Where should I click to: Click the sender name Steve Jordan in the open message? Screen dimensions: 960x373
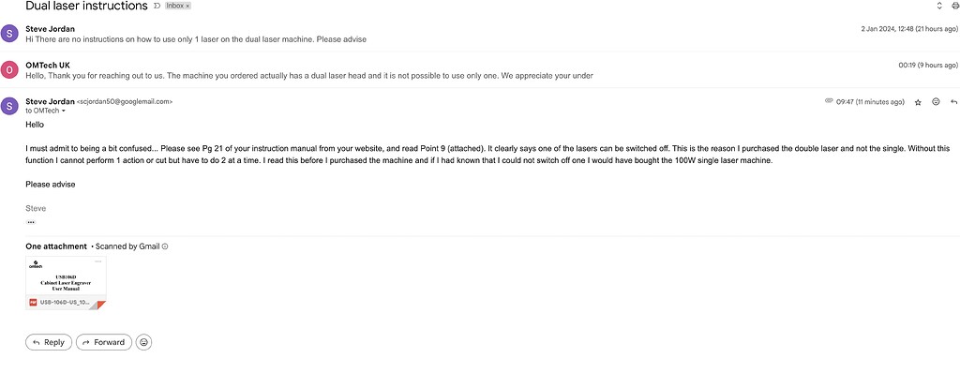click(51, 101)
